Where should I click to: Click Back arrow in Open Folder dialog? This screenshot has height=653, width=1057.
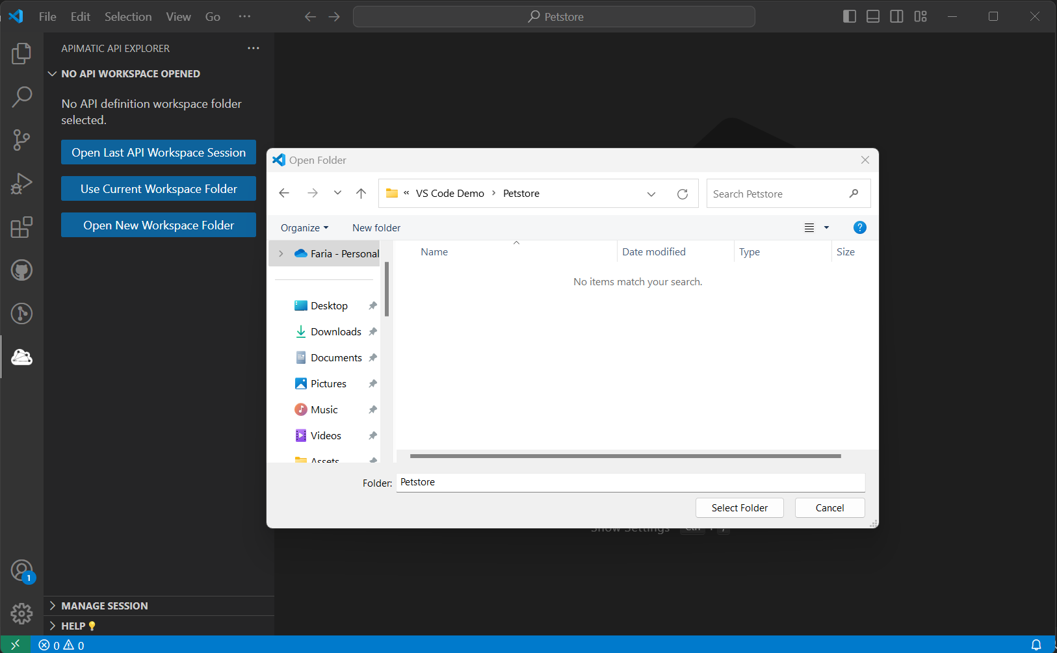pyautogui.click(x=284, y=193)
